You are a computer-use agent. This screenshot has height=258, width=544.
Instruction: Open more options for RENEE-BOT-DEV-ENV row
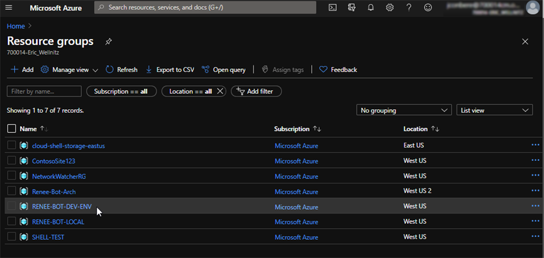pyautogui.click(x=535, y=206)
